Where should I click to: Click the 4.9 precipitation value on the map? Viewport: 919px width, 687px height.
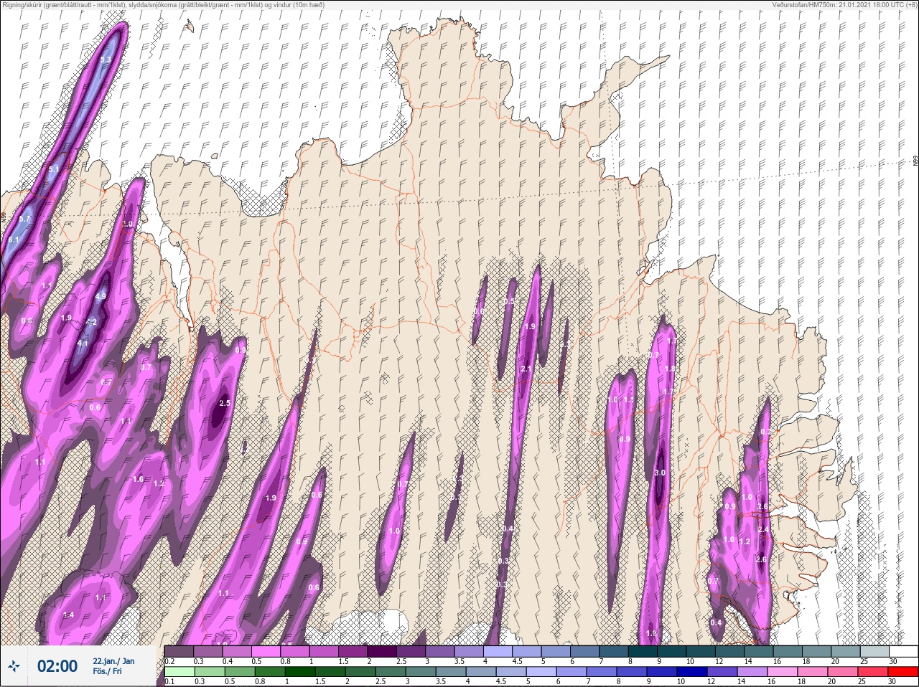[101, 296]
